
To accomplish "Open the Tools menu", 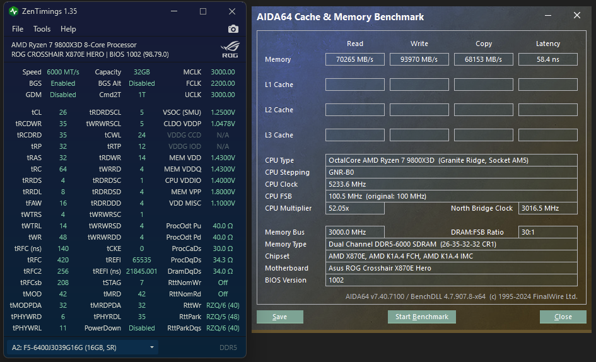I will [x=42, y=29].
